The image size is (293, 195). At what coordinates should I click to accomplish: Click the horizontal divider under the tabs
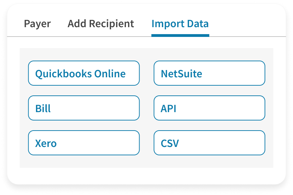point(87,37)
